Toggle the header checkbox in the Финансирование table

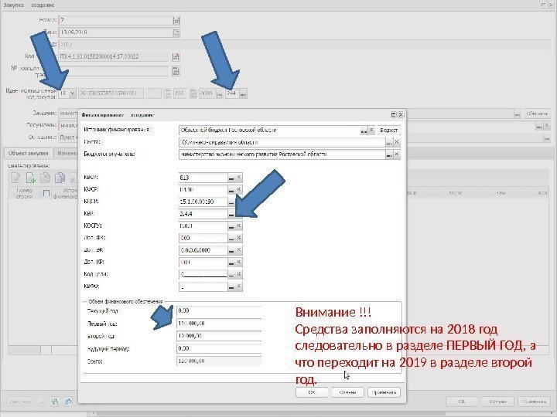point(46,193)
